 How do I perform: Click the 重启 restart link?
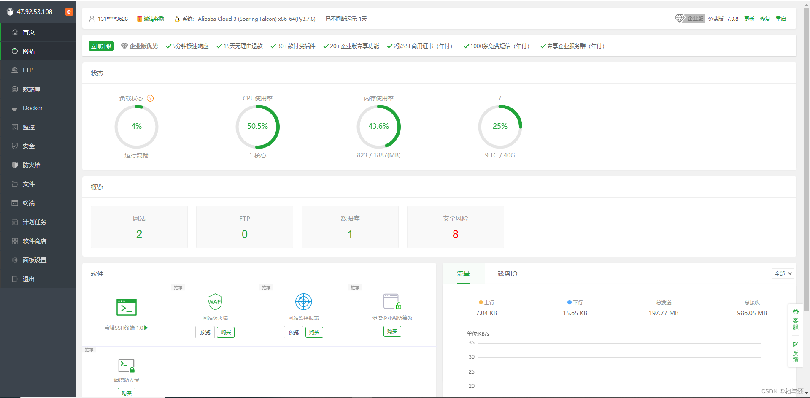point(781,19)
